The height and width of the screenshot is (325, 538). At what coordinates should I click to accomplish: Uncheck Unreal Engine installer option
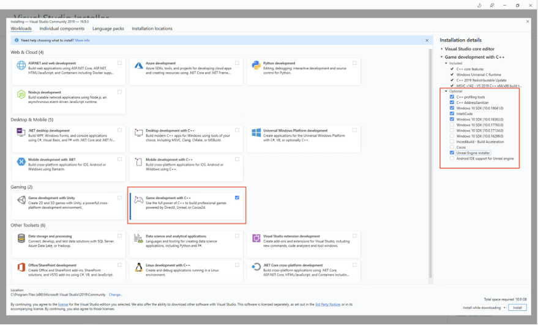click(x=452, y=153)
